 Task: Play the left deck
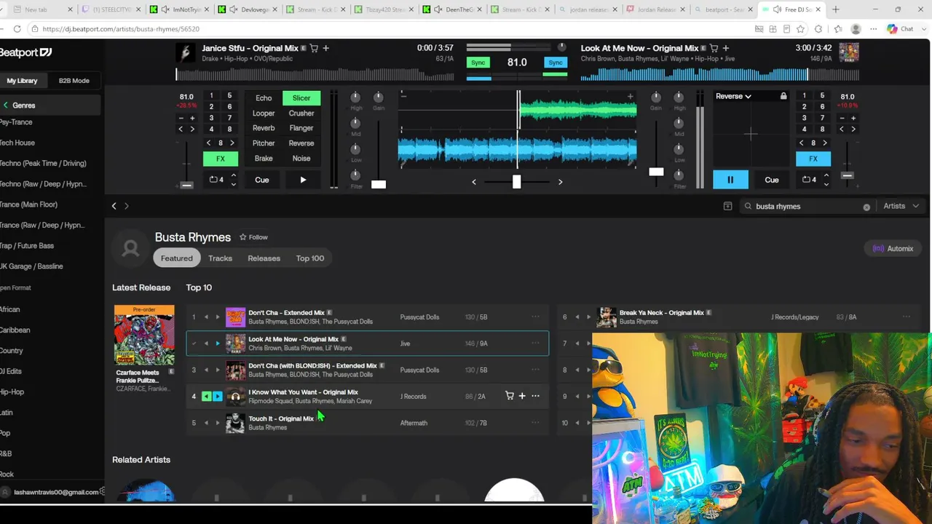point(303,180)
